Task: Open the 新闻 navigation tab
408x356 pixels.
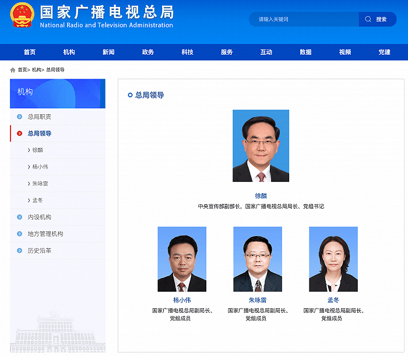Action: [108, 52]
